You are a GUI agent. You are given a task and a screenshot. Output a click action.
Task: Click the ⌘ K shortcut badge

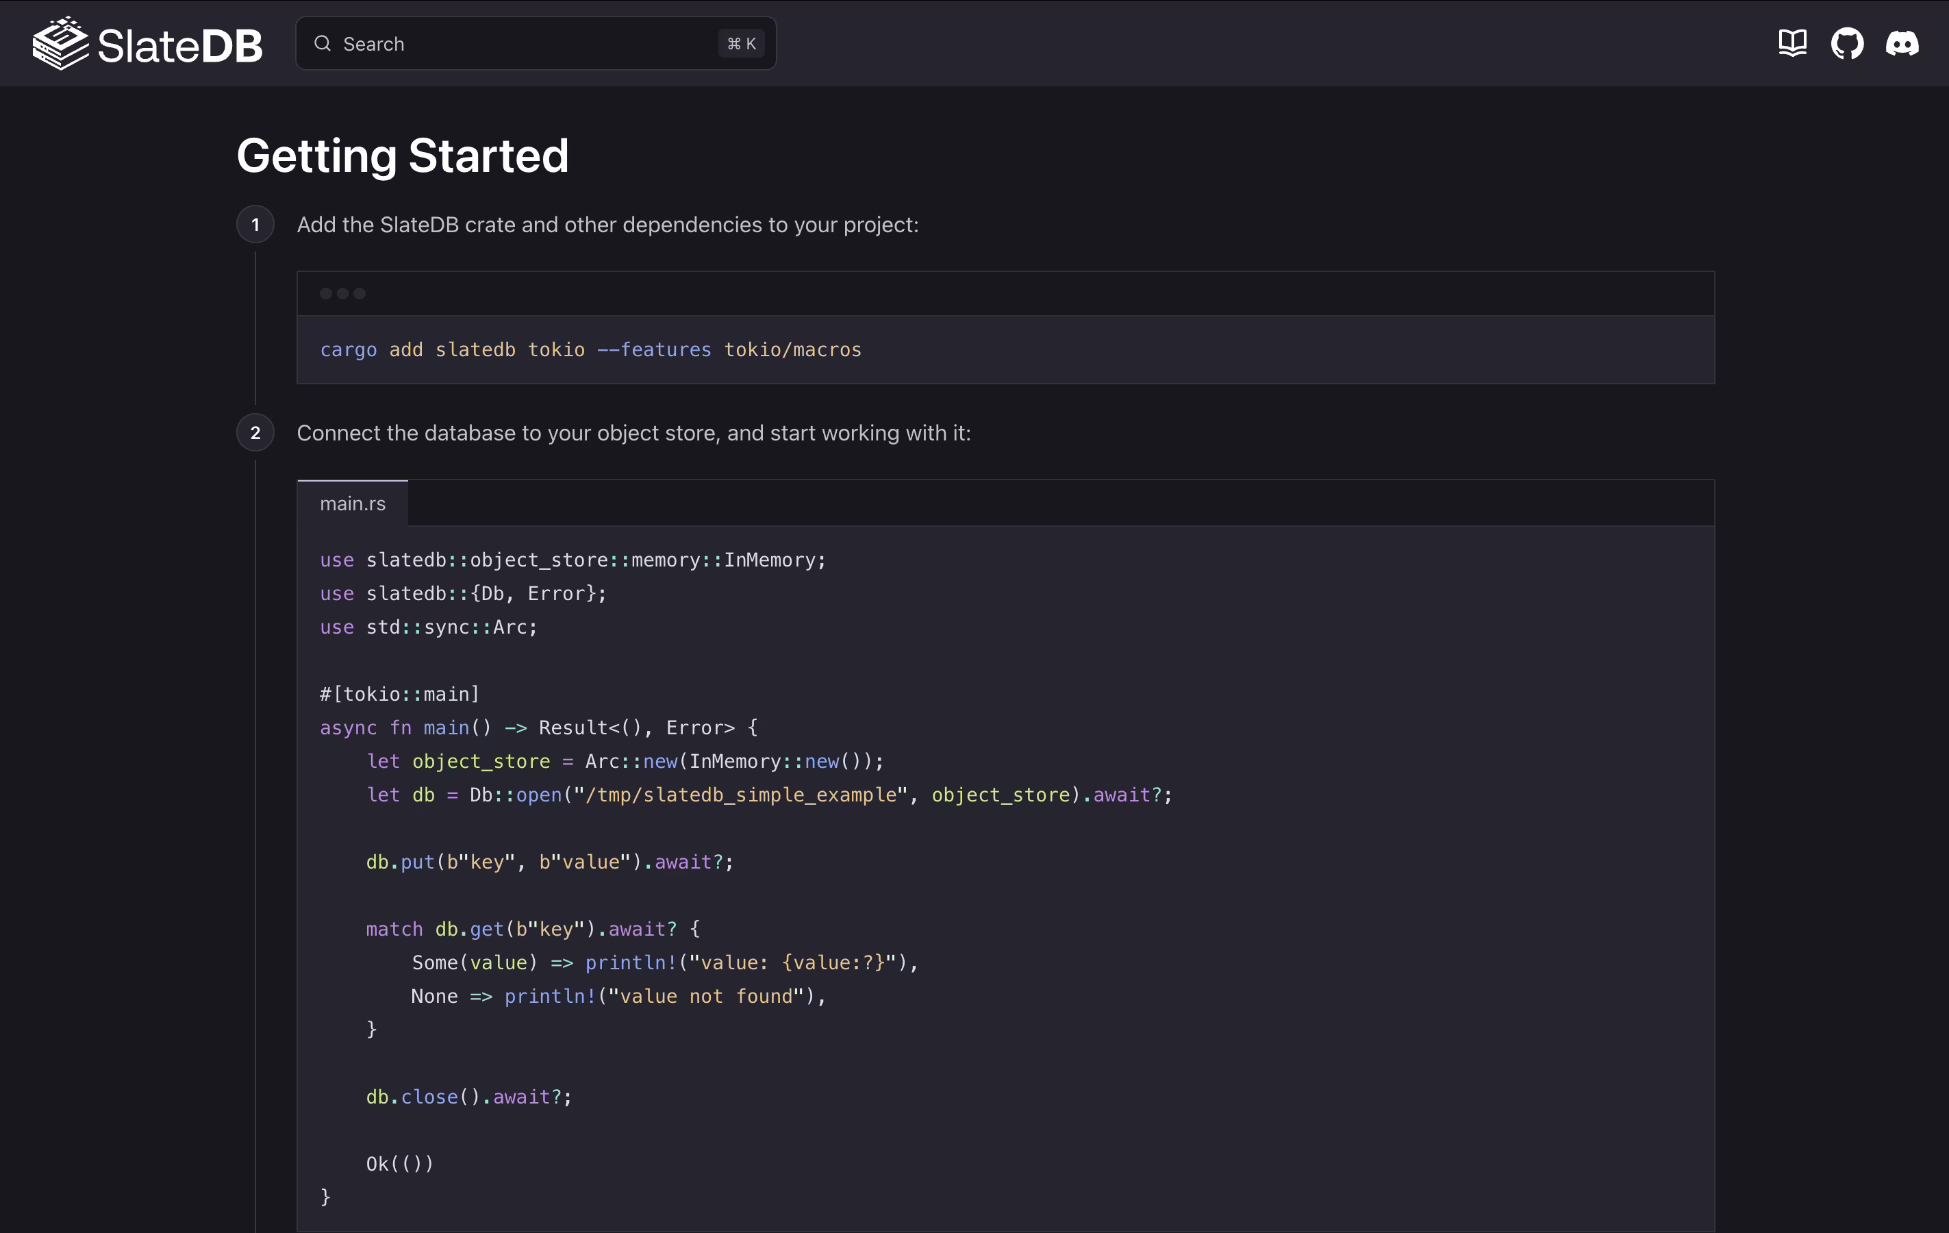coord(740,44)
